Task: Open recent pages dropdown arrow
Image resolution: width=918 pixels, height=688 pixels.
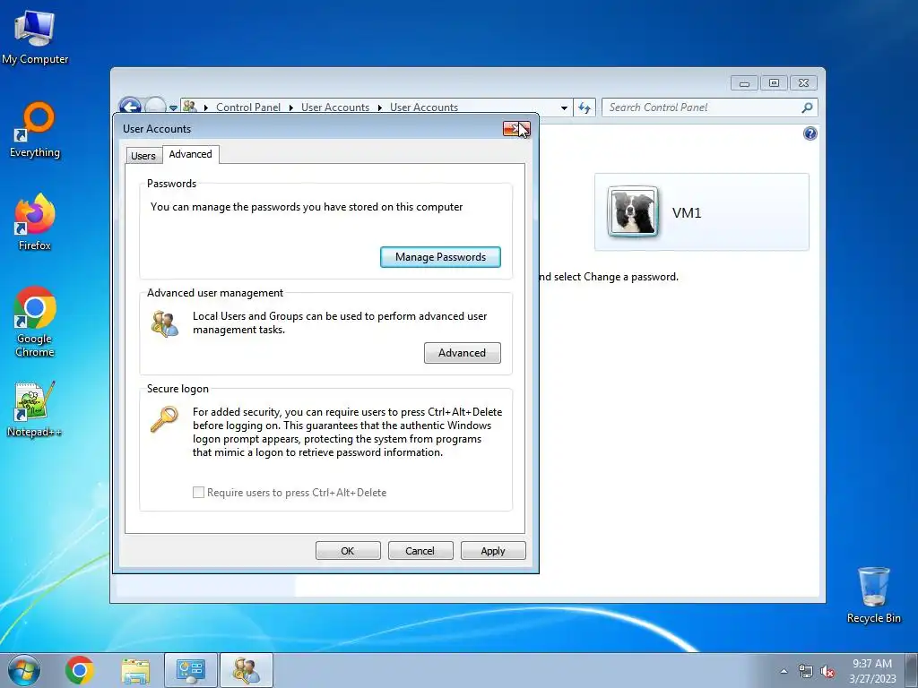Action: [x=173, y=107]
